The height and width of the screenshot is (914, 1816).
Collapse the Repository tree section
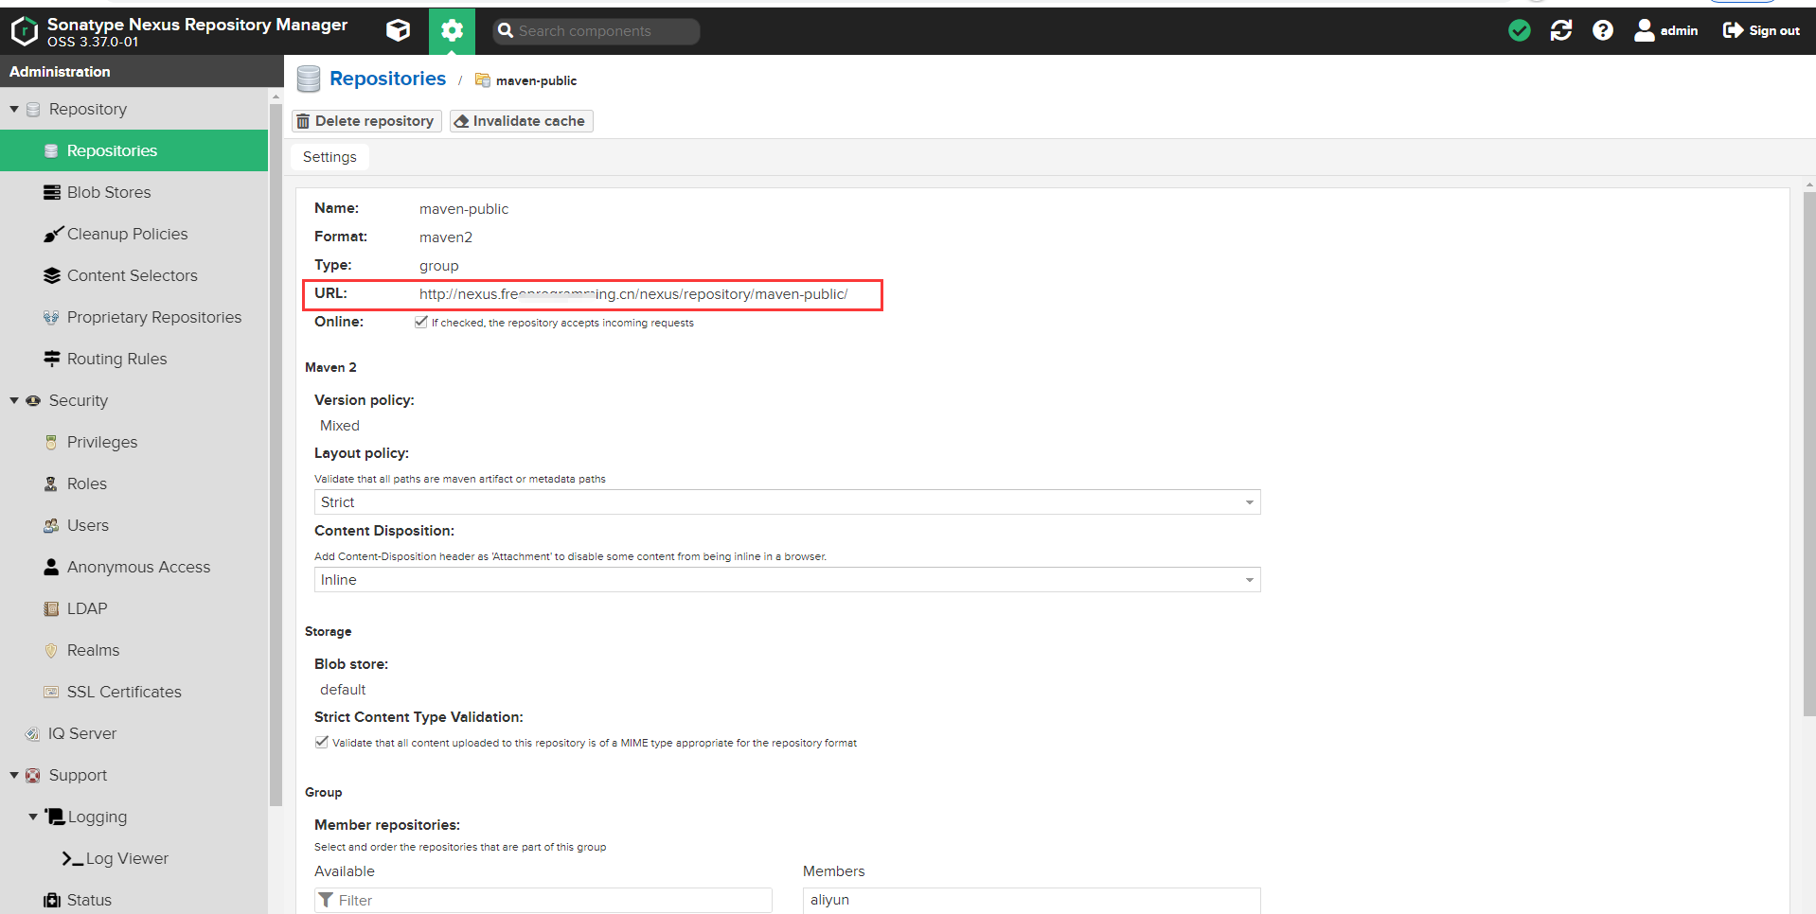[x=14, y=110]
